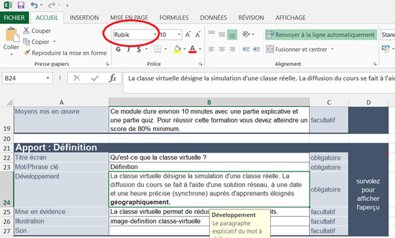Click the Undo arrow icon
395x238 pixels.
point(34,5)
